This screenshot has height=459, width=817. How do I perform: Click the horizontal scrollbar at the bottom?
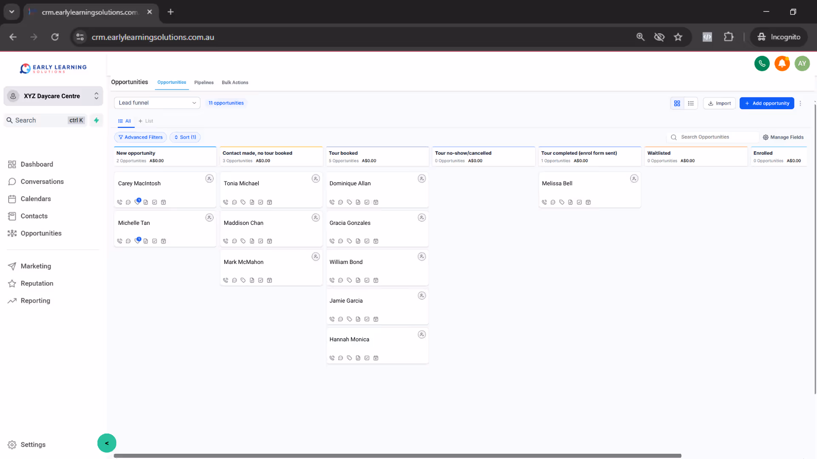point(397,456)
